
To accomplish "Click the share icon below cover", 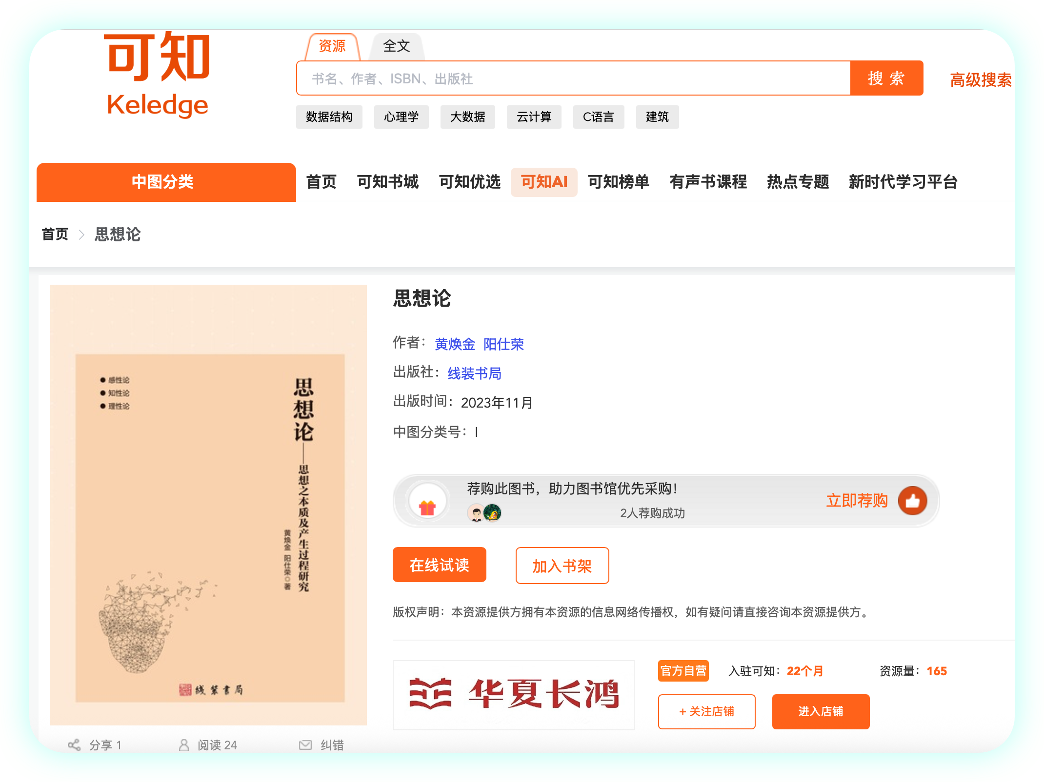I will click(74, 744).
